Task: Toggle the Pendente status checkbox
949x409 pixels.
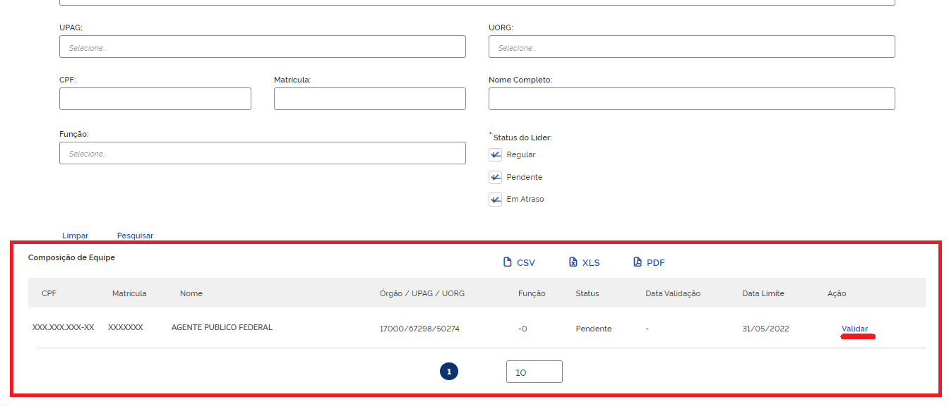Action: pos(496,178)
